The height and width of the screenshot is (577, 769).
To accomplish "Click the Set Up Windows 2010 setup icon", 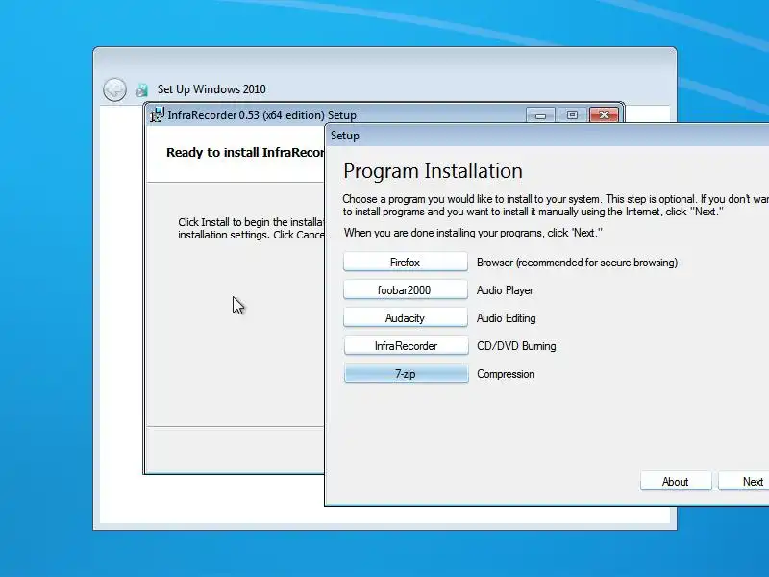I will [141, 89].
